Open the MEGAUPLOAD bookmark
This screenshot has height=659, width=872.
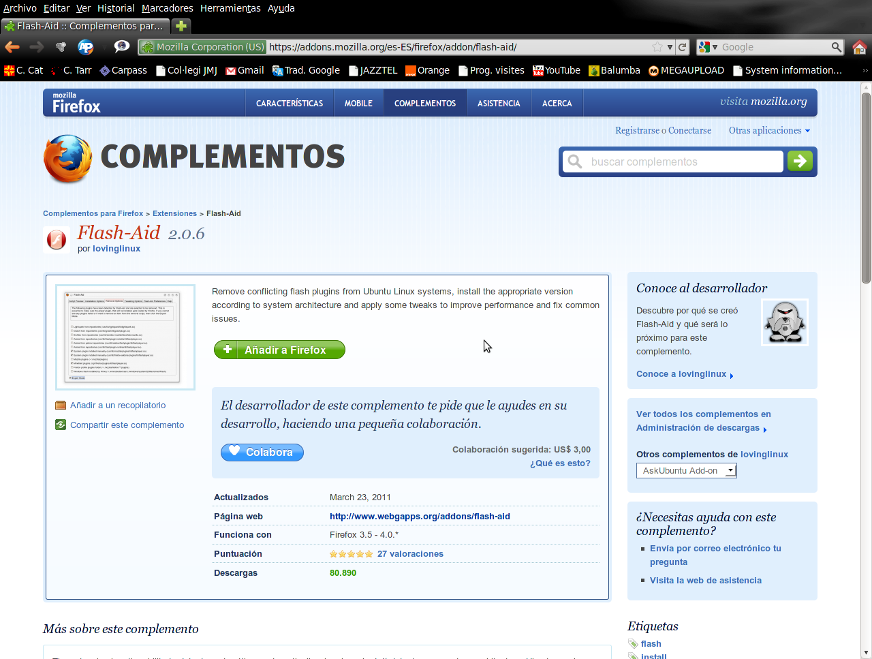tap(686, 70)
